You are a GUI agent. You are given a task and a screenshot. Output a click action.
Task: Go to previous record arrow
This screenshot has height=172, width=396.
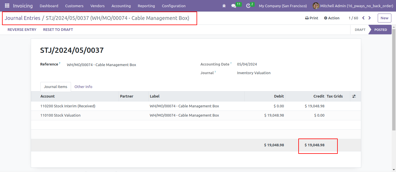(363, 18)
